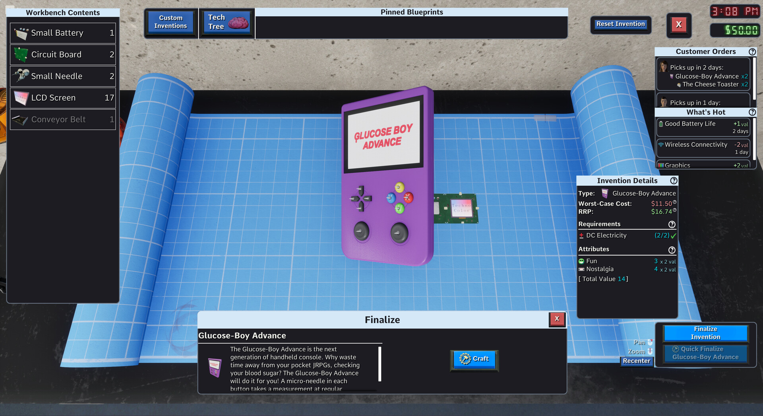Image resolution: width=763 pixels, height=416 pixels.
Task: Click the Glucose-Boy Advance thumbnail in Finalize dialog
Action: coord(215,367)
